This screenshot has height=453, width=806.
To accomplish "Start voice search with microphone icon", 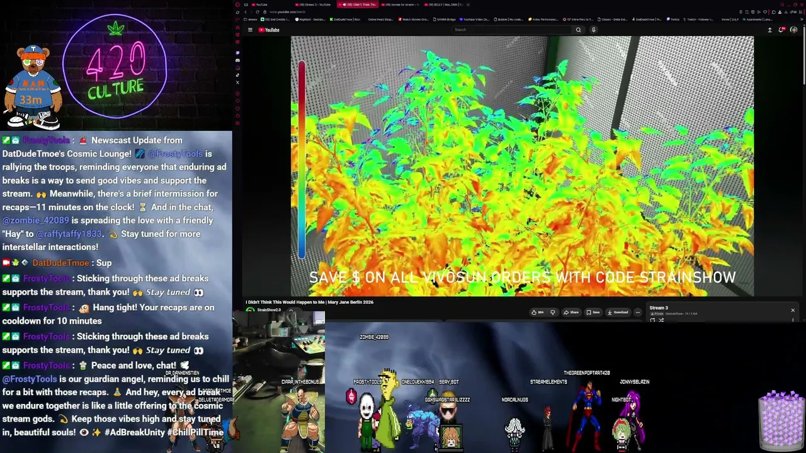I will [593, 30].
